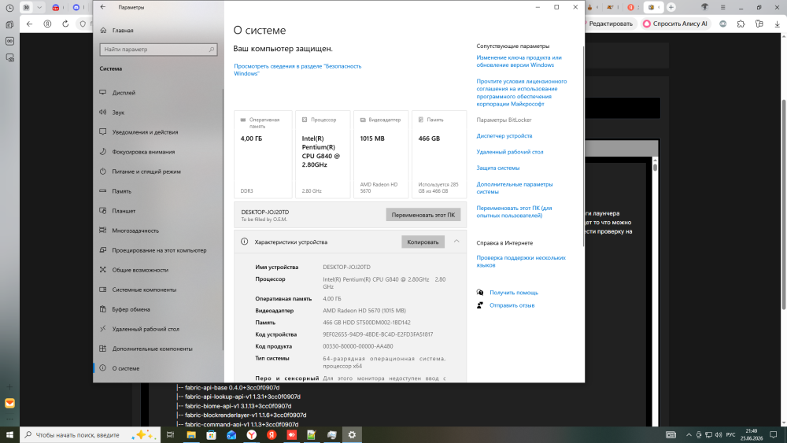Open Task View on the taskbar
This screenshot has width=787, height=443.
click(x=170, y=435)
